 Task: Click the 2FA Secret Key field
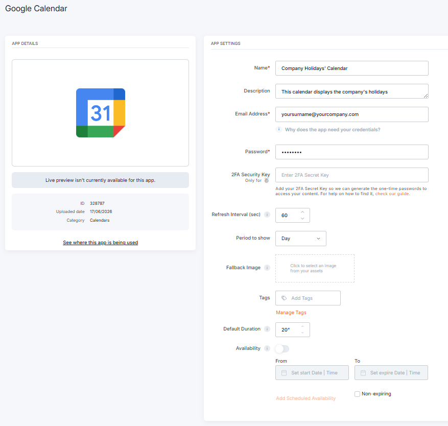pyautogui.click(x=352, y=175)
